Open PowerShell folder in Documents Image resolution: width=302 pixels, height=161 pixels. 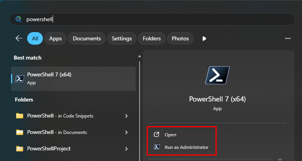74,132
